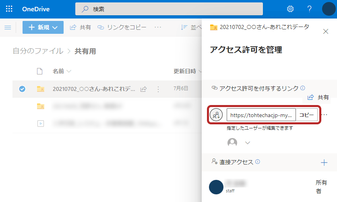Open the app launcher grid icon
The width and height of the screenshot is (337, 202).
(9, 9)
